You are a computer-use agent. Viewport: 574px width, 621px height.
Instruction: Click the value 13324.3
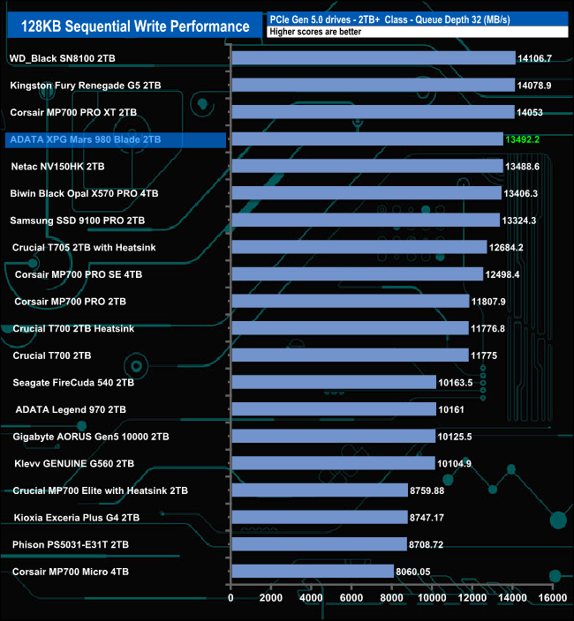(x=519, y=221)
